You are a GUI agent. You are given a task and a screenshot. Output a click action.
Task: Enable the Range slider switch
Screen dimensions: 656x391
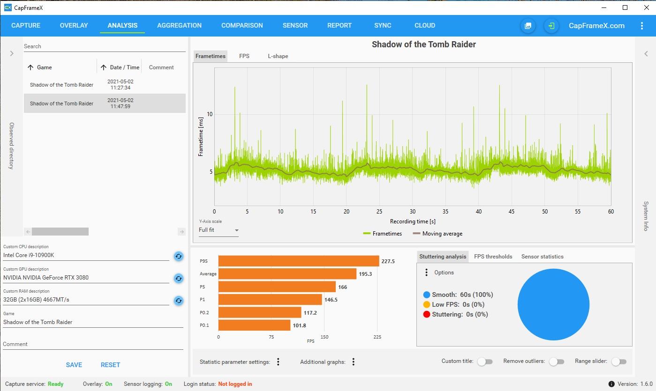[619, 361]
